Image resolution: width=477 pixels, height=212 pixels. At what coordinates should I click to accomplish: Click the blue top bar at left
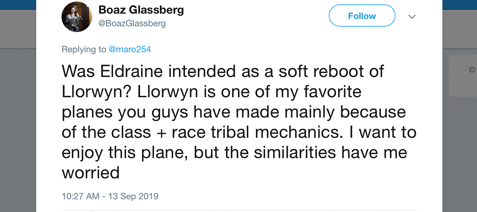18,4
